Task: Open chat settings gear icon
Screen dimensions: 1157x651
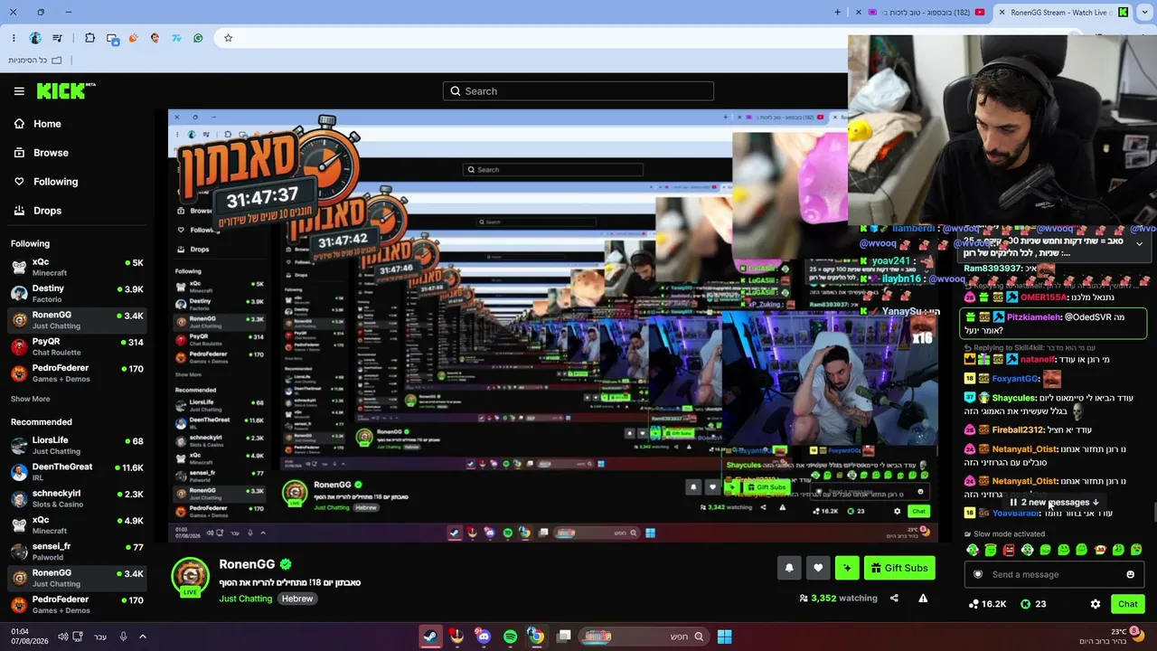Action: coord(1096,604)
